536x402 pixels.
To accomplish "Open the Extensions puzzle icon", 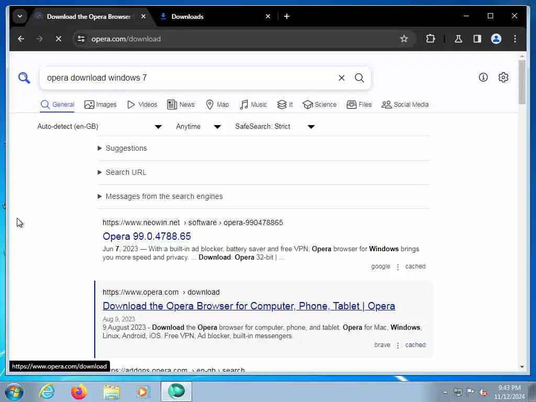I will click(430, 39).
